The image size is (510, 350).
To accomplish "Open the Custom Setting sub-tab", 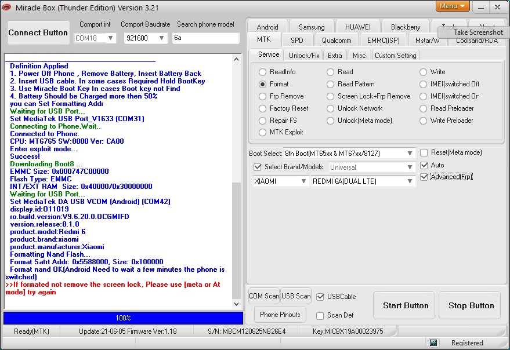I will pyautogui.click(x=395, y=56).
